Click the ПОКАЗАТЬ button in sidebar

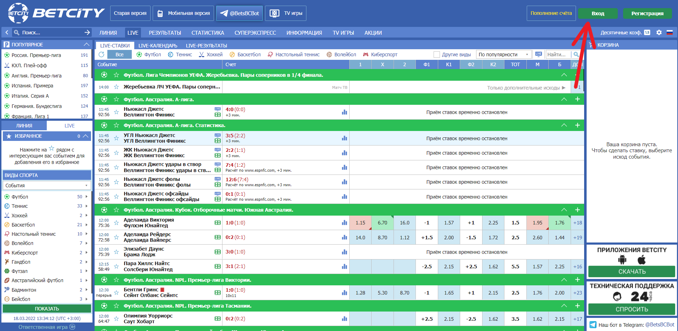(x=47, y=309)
